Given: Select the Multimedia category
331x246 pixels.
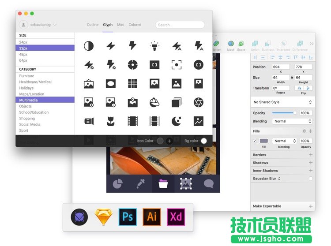Looking at the screenshot, I should coord(45,100).
